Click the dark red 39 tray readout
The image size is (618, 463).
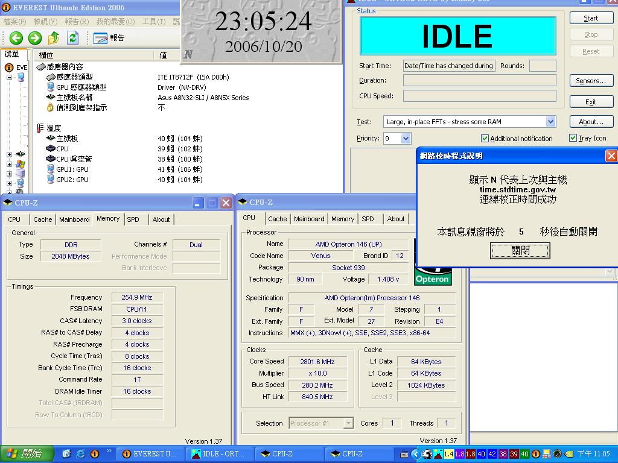coord(514,454)
